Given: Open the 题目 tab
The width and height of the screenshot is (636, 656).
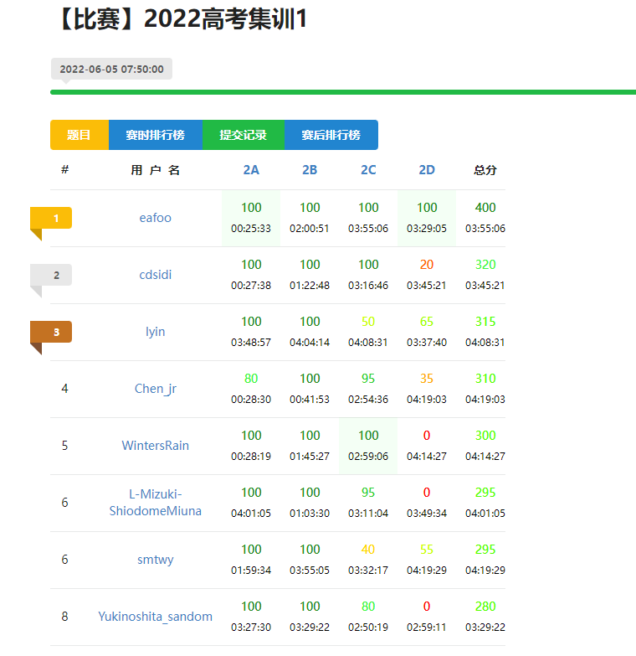Looking at the screenshot, I should coord(79,135).
